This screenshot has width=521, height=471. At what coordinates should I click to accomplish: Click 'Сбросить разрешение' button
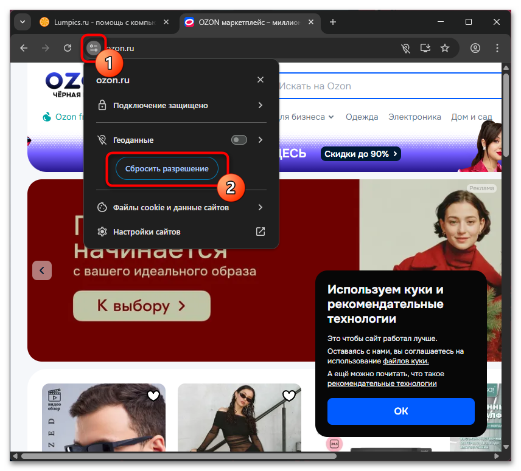click(167, 168)
